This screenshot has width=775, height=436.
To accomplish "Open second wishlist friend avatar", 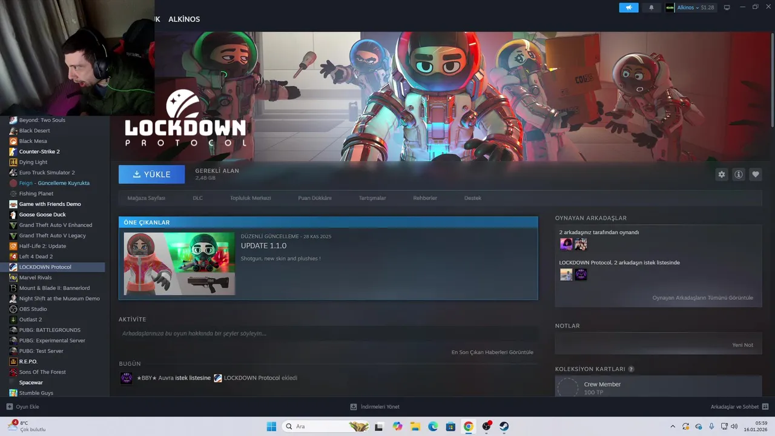I will (581, 274).
